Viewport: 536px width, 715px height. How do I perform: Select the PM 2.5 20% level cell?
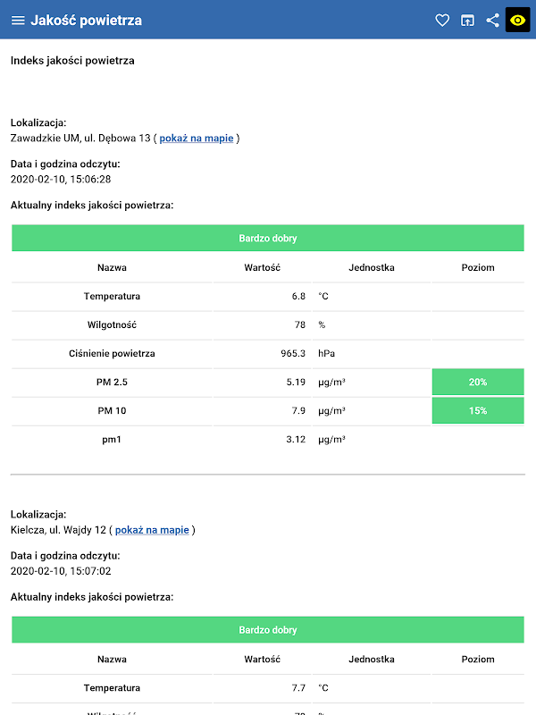tap(478, 383)
